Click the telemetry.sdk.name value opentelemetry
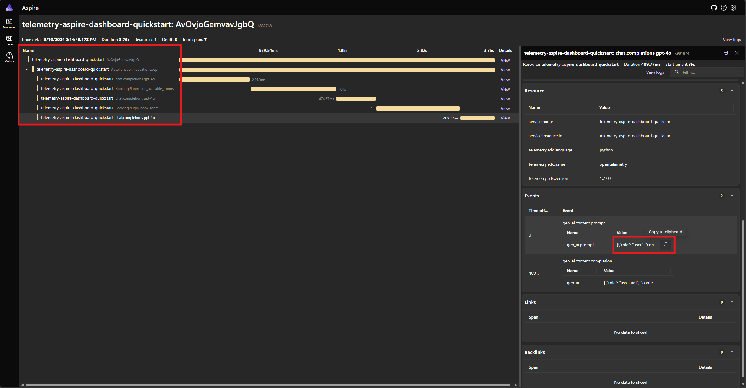Viewport: 746px width, 388px height. click(x=613, y=164)
